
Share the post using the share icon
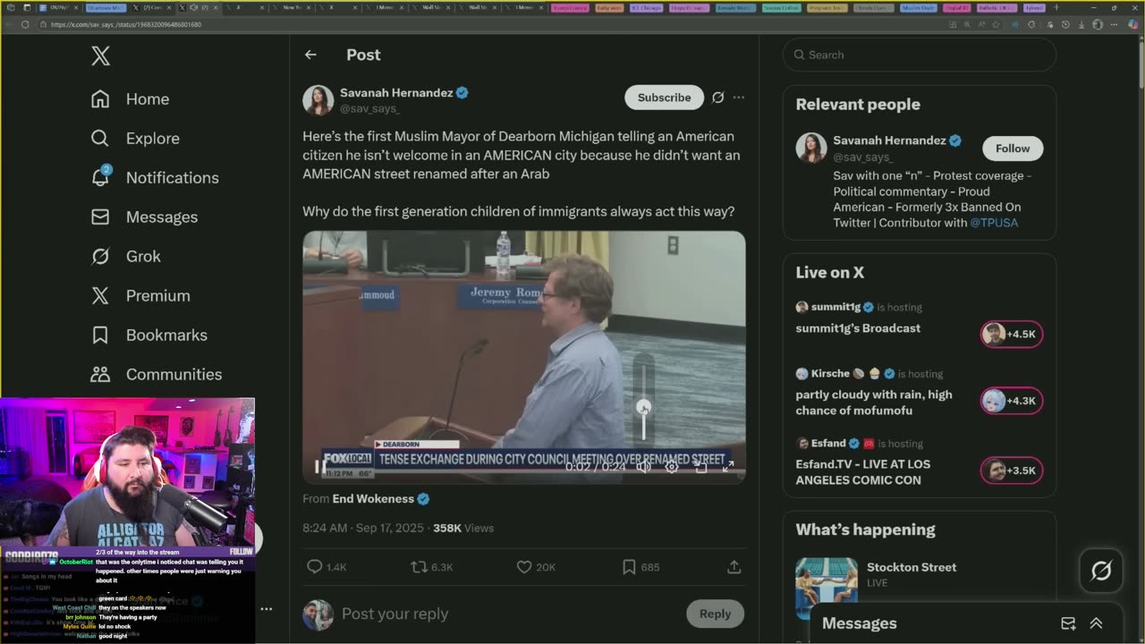click(734, 567)
